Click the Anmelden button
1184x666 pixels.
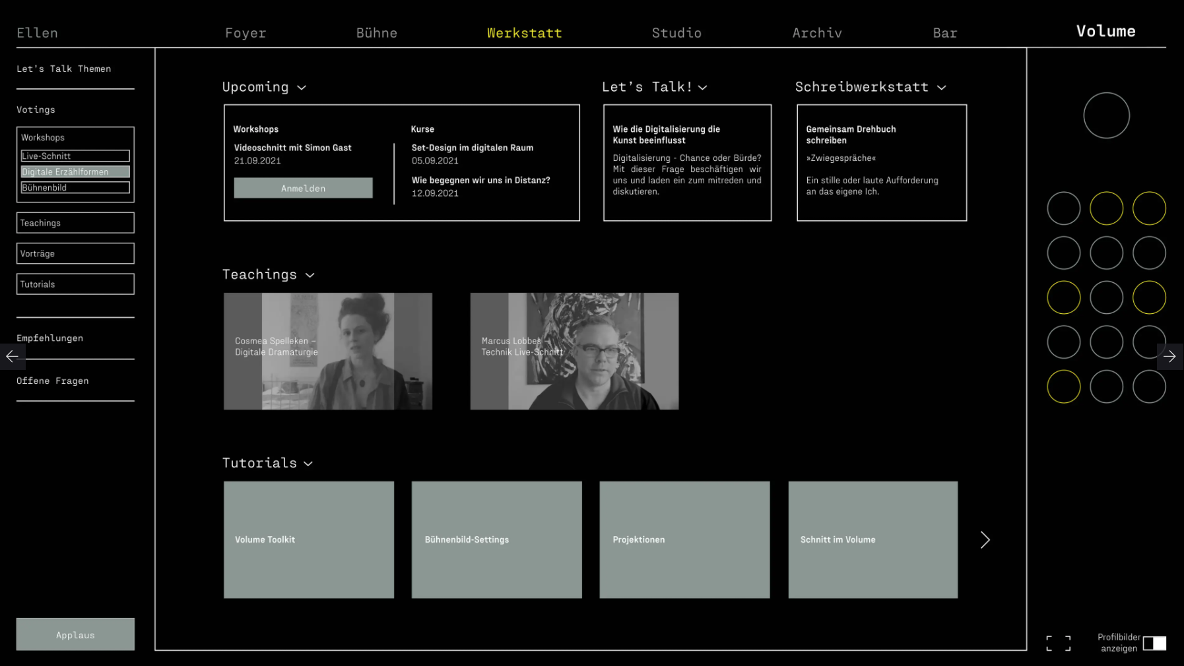303,188
